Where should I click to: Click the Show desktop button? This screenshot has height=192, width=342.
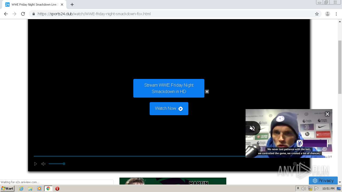pos(339,189)
